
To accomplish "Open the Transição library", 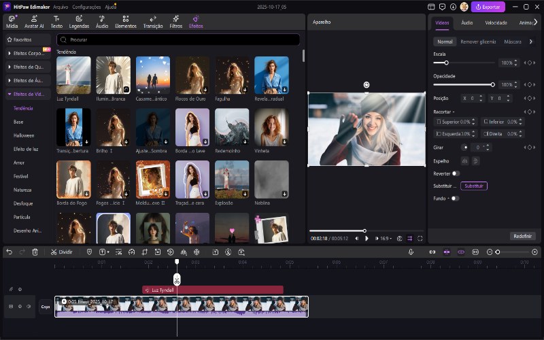I will [153, 22].
